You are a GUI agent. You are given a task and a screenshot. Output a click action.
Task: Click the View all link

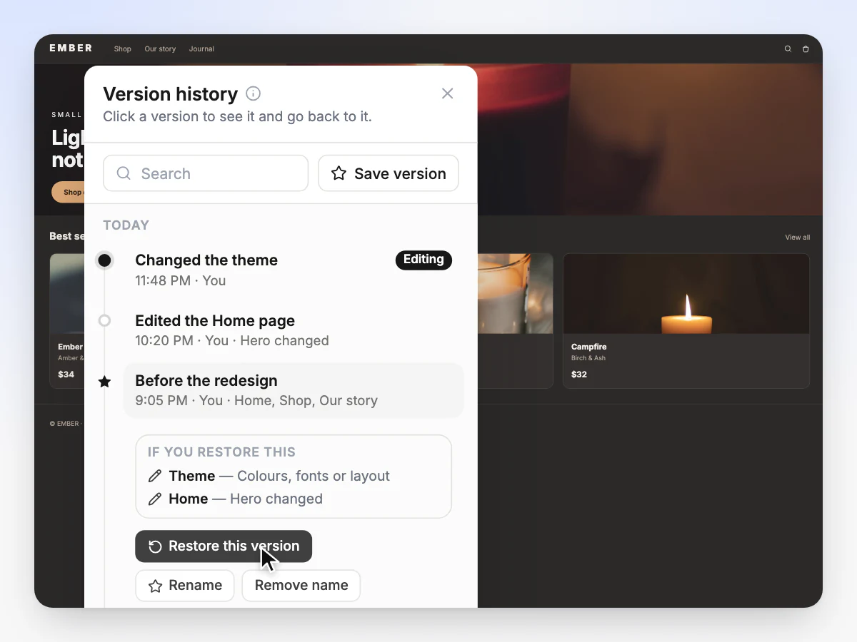[798, 238]
